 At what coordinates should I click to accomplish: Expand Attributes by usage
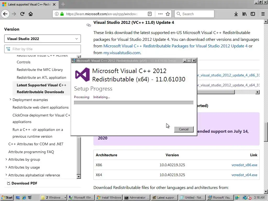pos(6,167)
